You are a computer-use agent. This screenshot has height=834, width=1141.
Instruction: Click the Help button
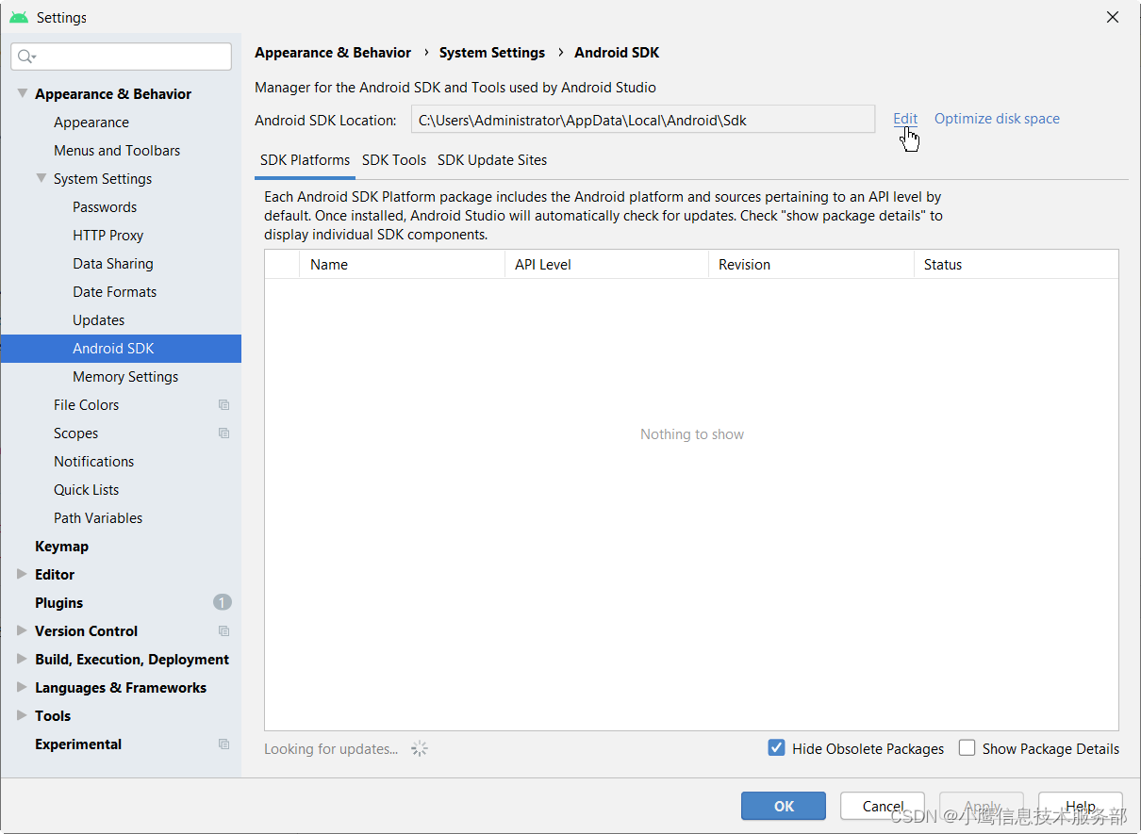(x=1081, y=806)
